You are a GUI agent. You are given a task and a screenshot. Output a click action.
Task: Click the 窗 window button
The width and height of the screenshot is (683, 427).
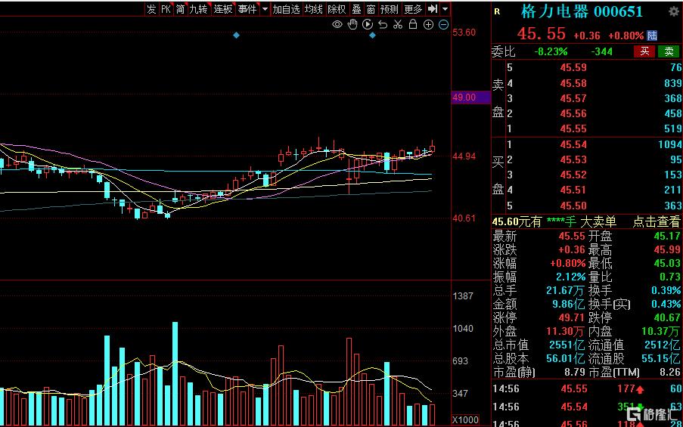[371, 9]
